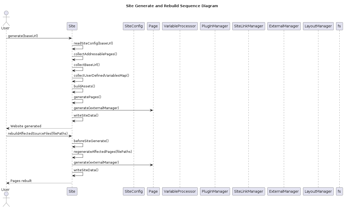Select the "collectAddressablePages()" message label

click(x=95, y=54)
